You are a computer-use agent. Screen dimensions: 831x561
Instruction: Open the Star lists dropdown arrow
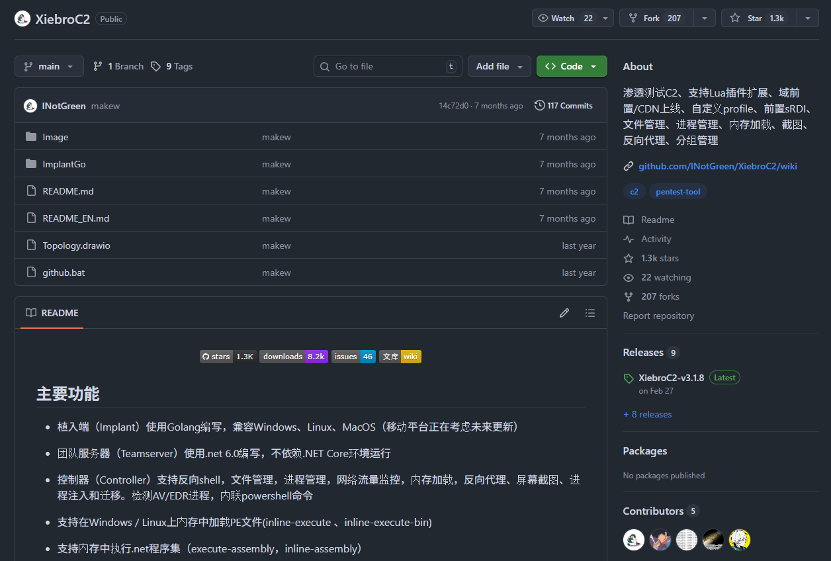click(x=807, y=19)
